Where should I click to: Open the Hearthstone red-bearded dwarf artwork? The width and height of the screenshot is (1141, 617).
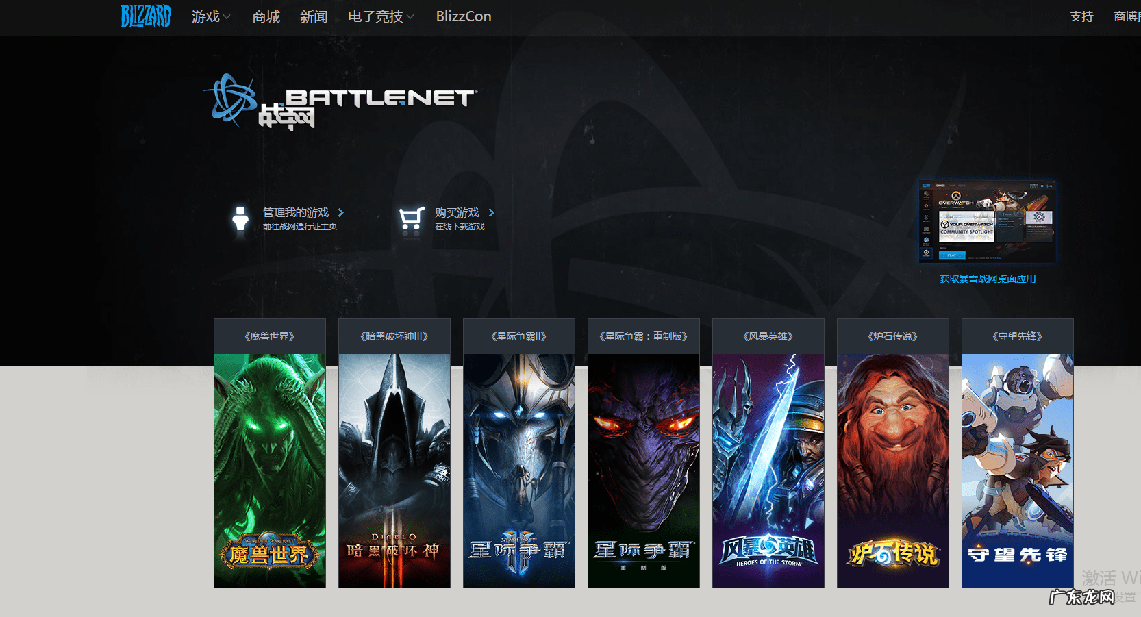893,470
